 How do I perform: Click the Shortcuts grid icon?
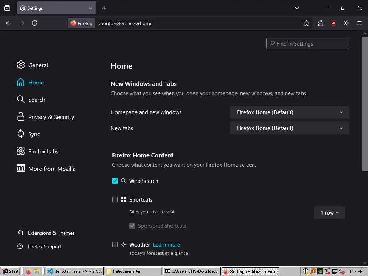[x=124, y=199]
